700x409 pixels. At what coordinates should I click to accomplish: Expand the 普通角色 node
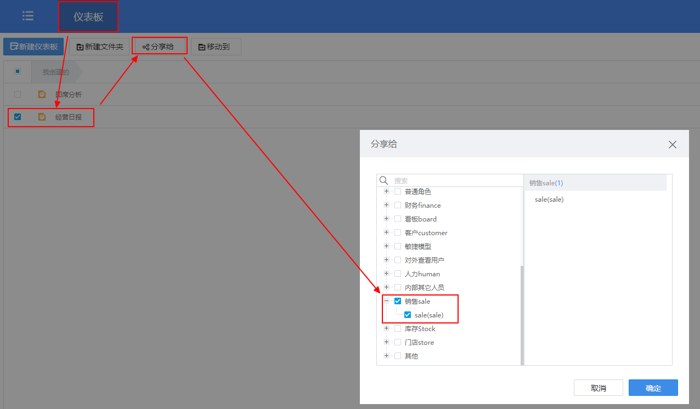(x=386, y=191)
